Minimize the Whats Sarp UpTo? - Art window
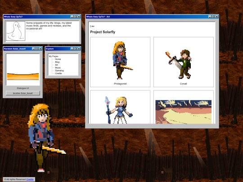Screen dimensions: 243x182 coord(210,17)
